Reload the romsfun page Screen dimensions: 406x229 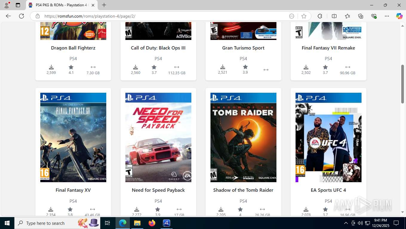21,16
